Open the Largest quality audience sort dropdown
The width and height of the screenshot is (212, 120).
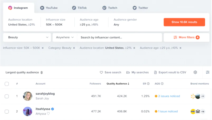(24, 72)
